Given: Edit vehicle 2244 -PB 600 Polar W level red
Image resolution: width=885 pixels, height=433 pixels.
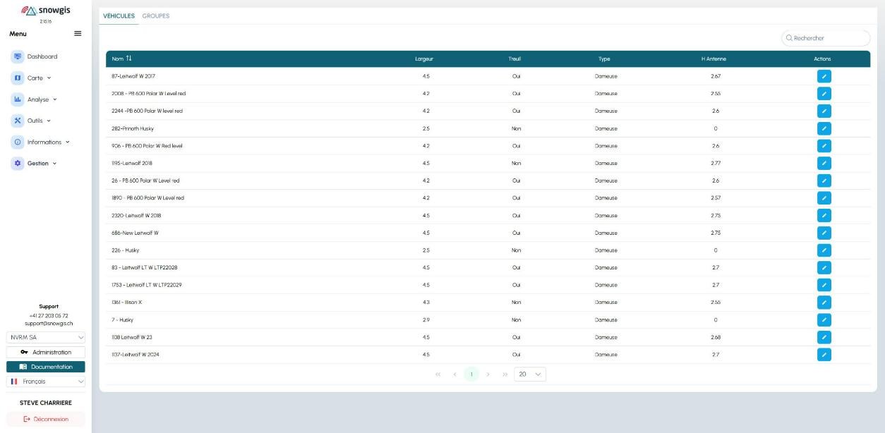Looking at the screenshot, I should pos(824,111).
